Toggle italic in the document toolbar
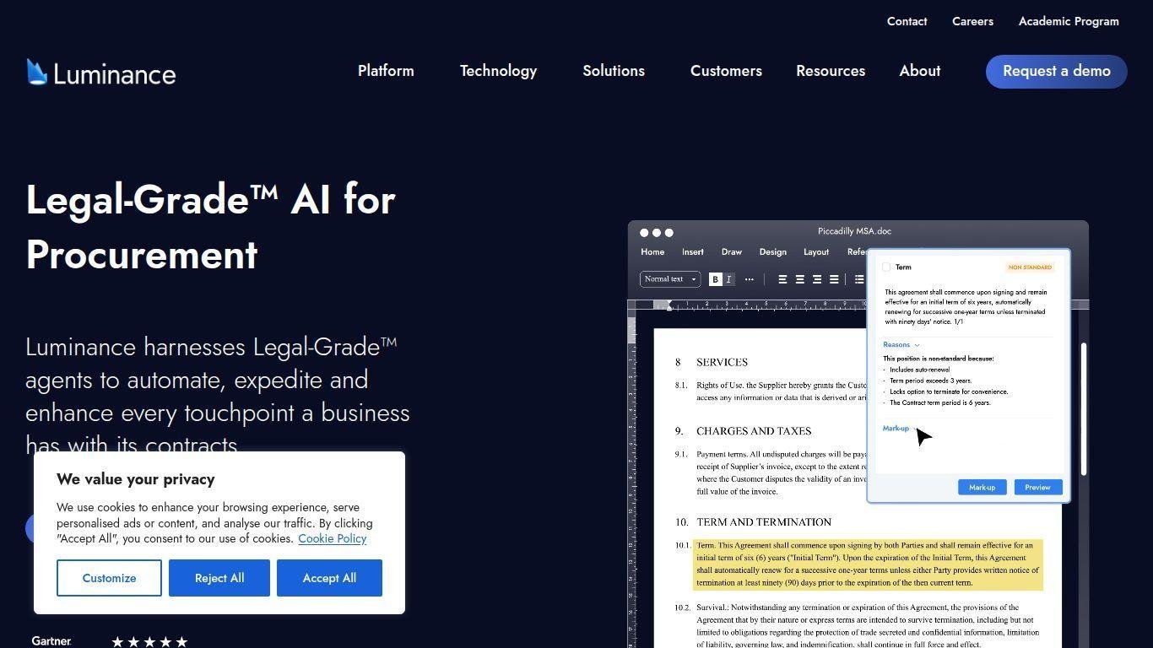The width and height of the screenshot is (1153, 648). tap(729, 279)
